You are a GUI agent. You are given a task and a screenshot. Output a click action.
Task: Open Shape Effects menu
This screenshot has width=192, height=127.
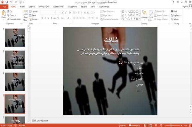161,19
